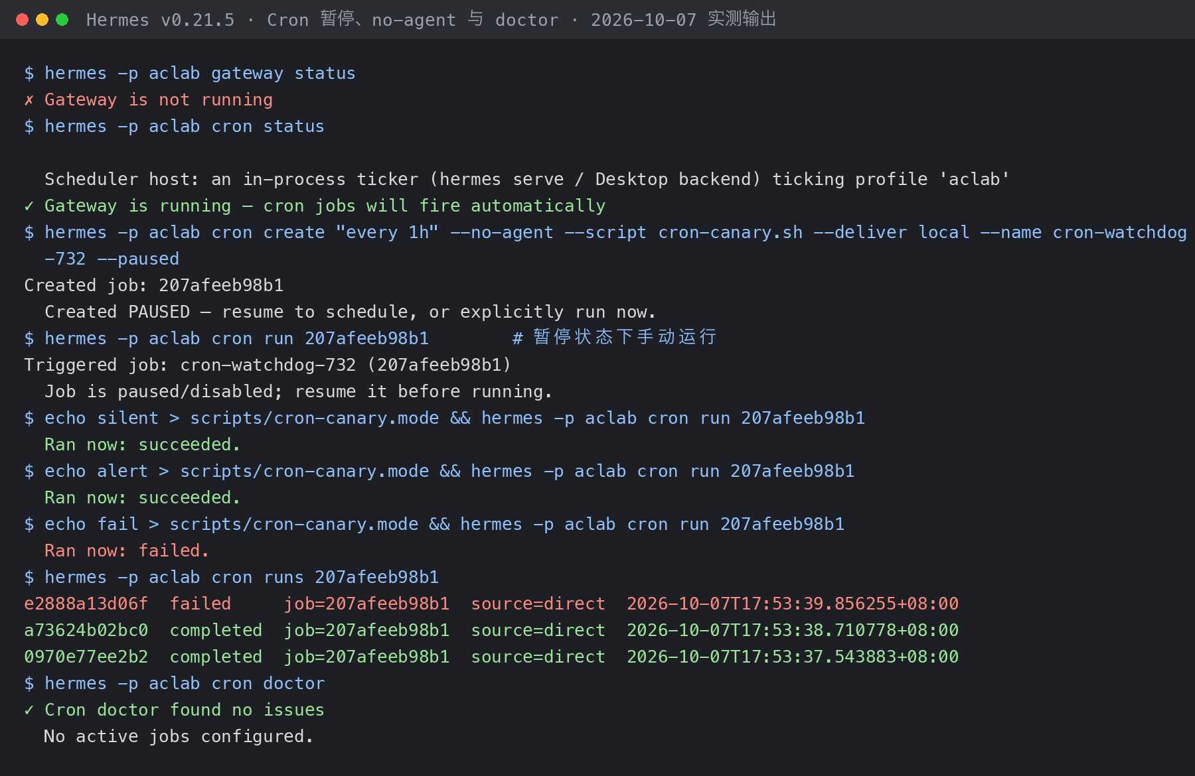
Task: Select the timestamp "2026-10-07T17:53:39.856255+08:00"
Action: [793, 604]
